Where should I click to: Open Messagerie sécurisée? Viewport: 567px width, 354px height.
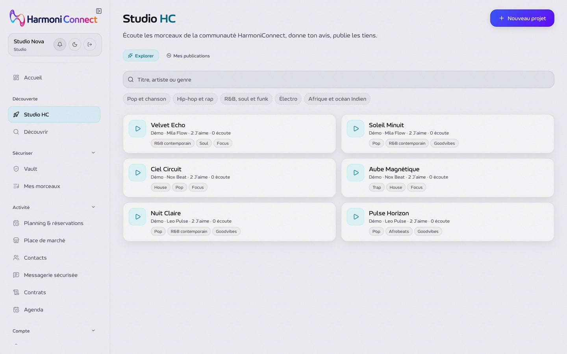pyautogui.click(x=54, y=275)
